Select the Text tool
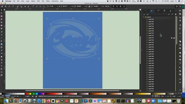The height and width of the screenshot is (104, 185). 1,41
